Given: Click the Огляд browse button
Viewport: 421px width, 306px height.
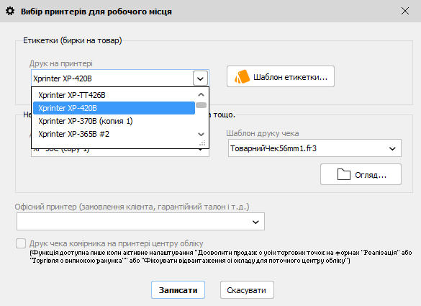Looking at the screenshot, I should (x=361, y=174).
